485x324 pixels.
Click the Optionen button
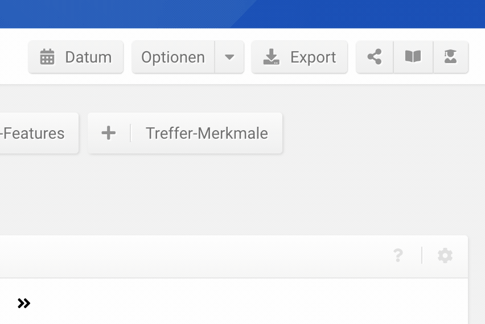pos(173,57)
